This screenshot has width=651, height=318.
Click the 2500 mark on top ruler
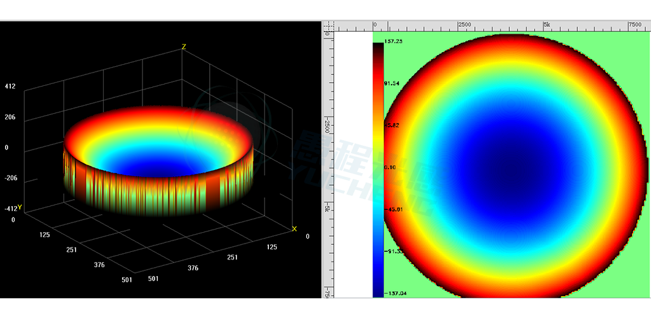465,25
